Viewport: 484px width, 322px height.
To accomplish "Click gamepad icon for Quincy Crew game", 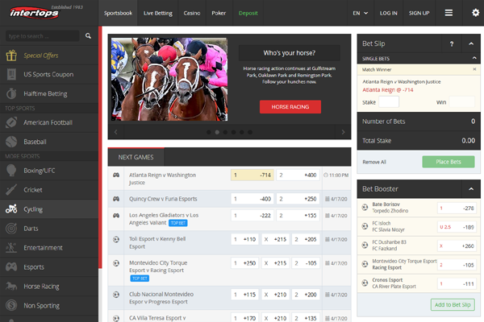I will [116, 199].
